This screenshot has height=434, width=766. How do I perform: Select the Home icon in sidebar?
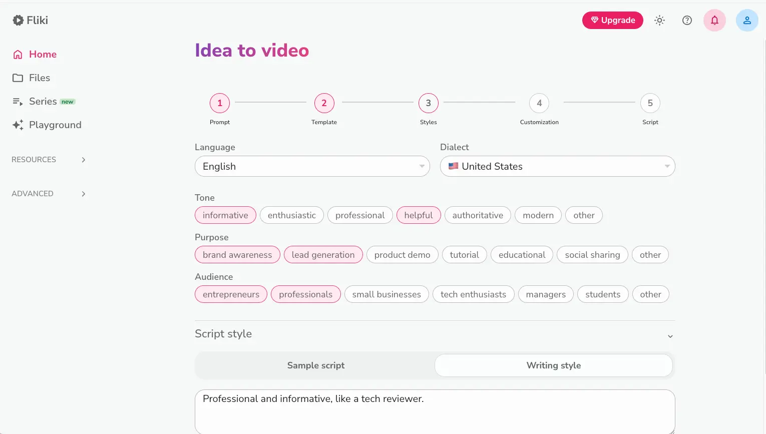pos(18,54)
